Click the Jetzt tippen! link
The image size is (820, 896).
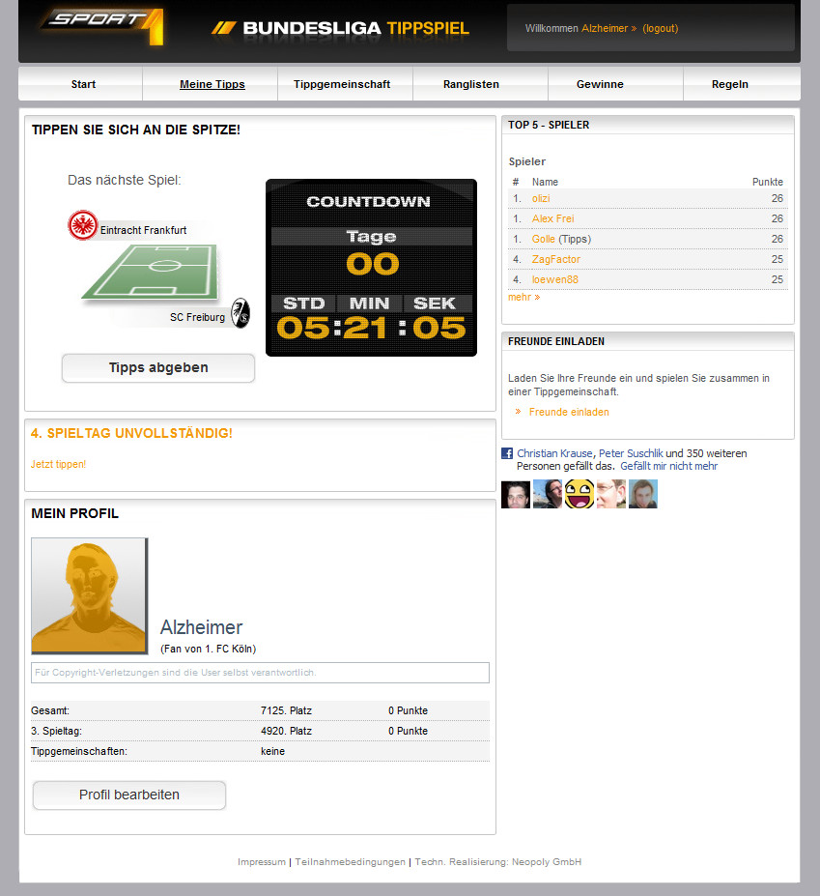click(x=58, y=464)
